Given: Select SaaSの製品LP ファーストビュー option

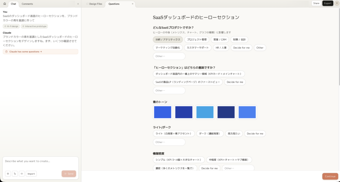Looking at the screenshot, I should 188,82.
